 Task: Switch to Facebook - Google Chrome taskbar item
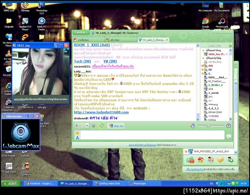[x=41, y=183]
